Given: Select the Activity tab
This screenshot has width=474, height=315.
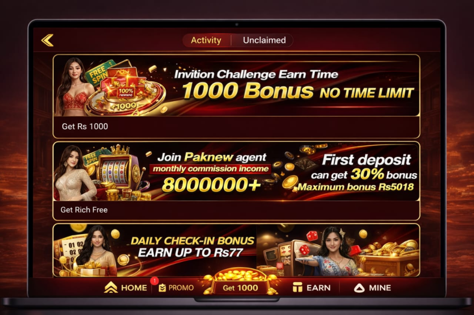Looking at the screenshot, I should [x=206, y=40].
